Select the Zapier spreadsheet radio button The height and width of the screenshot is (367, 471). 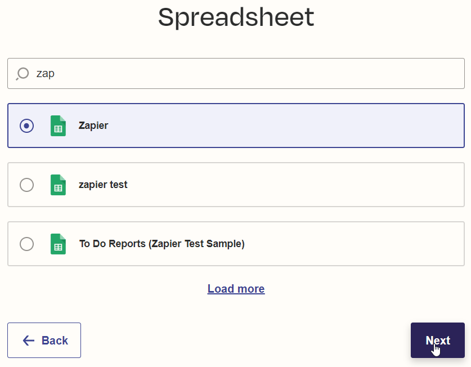pyautogui.click(x=27, y=126)
